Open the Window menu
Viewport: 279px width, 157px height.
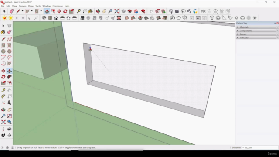(47, 6)
